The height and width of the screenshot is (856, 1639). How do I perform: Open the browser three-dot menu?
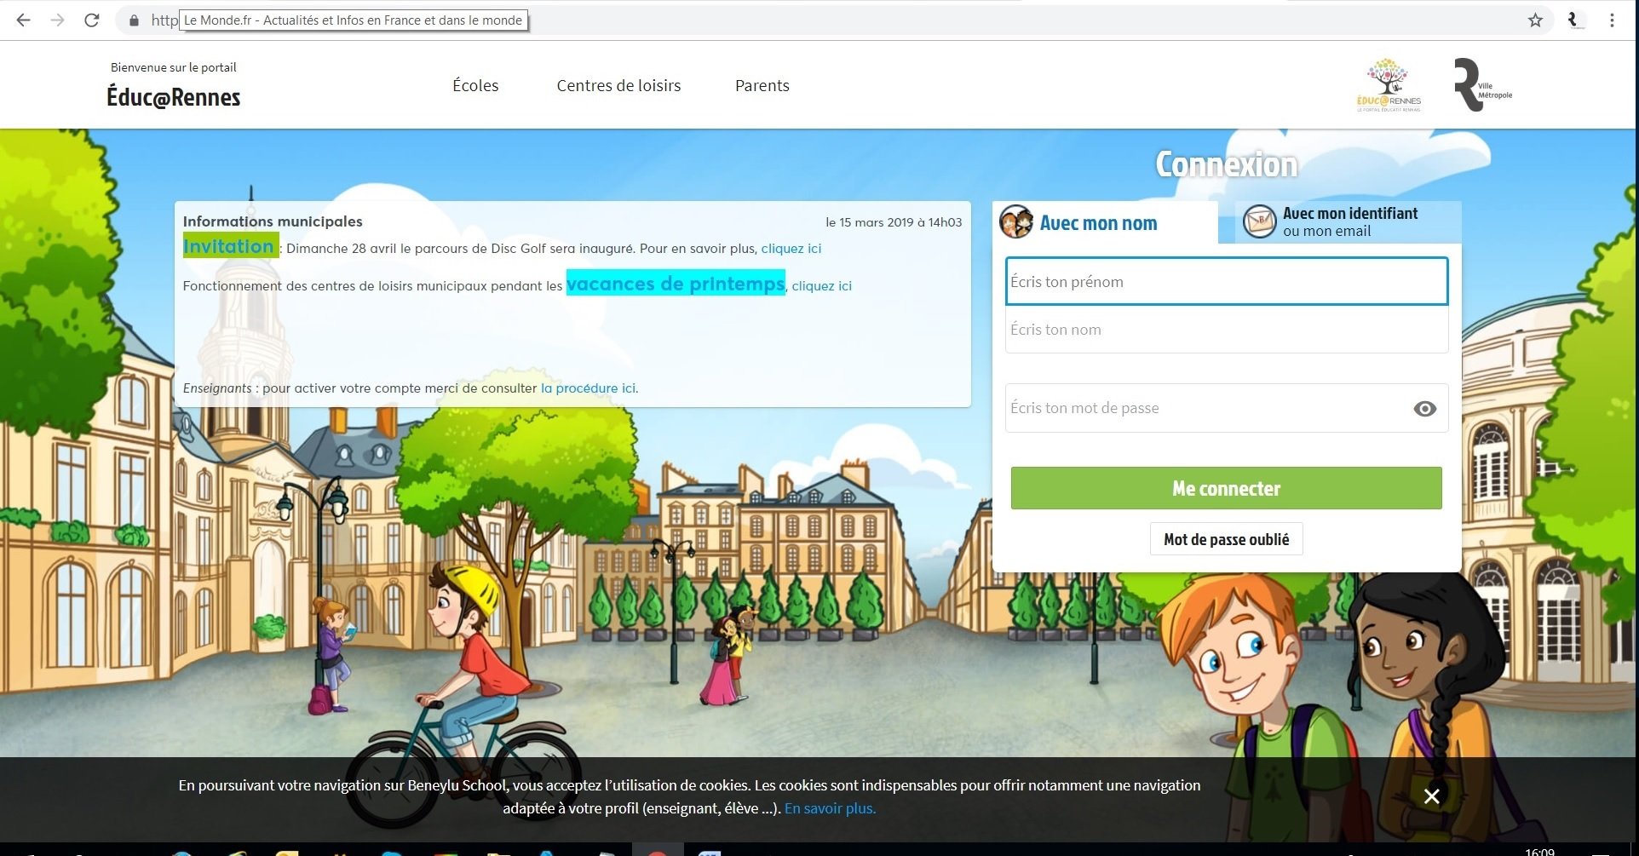(x=1612, y=20)
